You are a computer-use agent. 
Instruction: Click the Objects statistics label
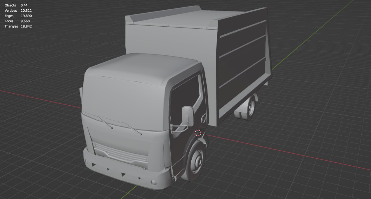[x=10, y=5]
